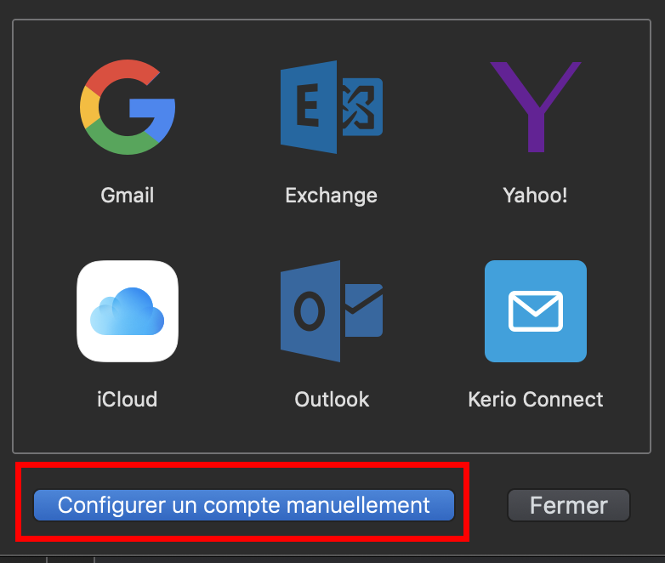Close the dialog with Fermer
This screenshot has width=665, height=563.
pyautogui.click(x=568, y=505)
